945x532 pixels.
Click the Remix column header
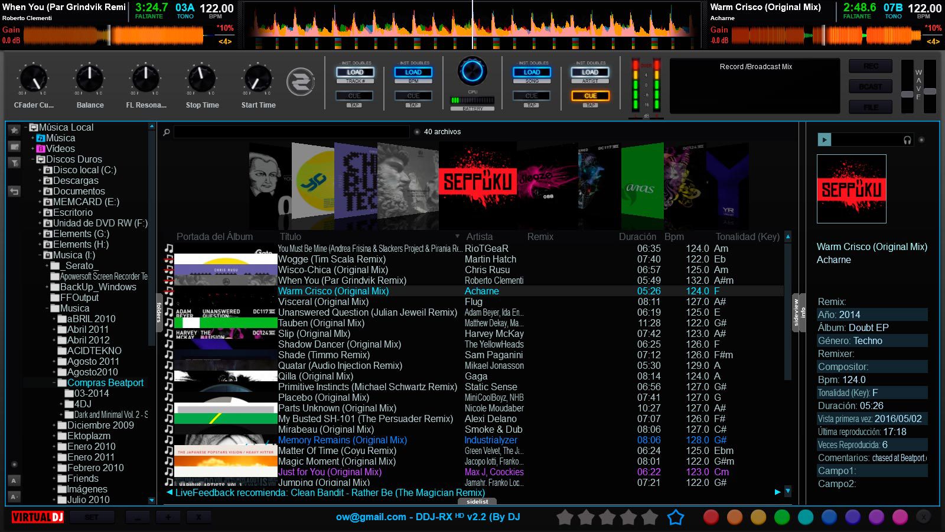(x=540, y=236)
